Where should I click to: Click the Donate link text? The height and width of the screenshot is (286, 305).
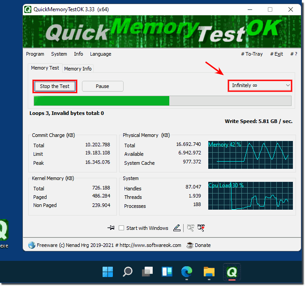click(203, 245)
